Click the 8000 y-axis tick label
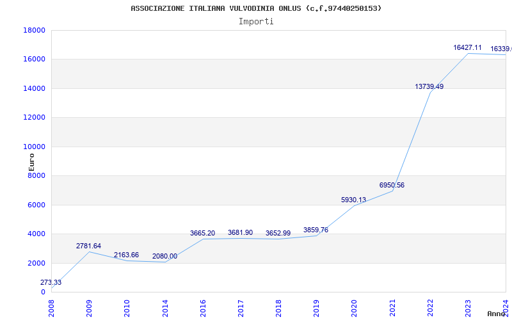This screenshot has height=320, width=512. pos(36,175)
